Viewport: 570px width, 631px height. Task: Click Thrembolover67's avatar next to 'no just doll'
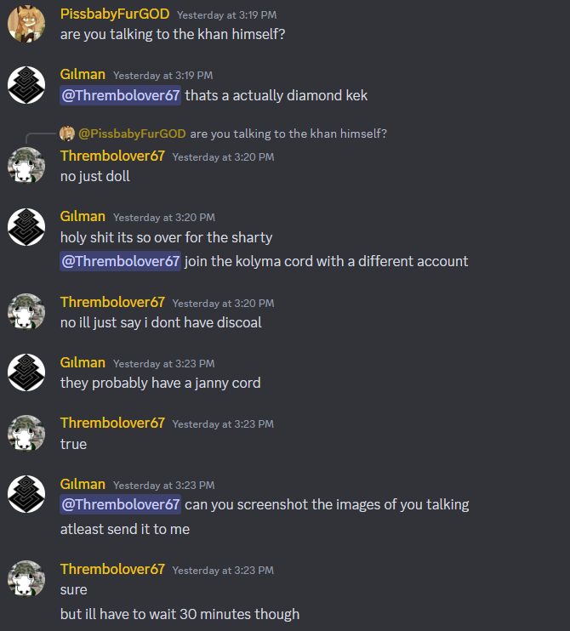pyautogui.click(x=26, y=166)
